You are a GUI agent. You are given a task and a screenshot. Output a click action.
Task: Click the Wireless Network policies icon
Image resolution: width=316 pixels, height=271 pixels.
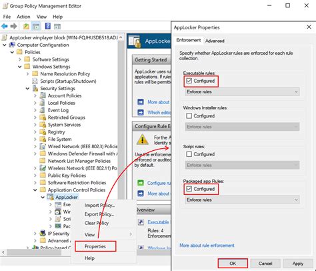(x=43, y=168)
